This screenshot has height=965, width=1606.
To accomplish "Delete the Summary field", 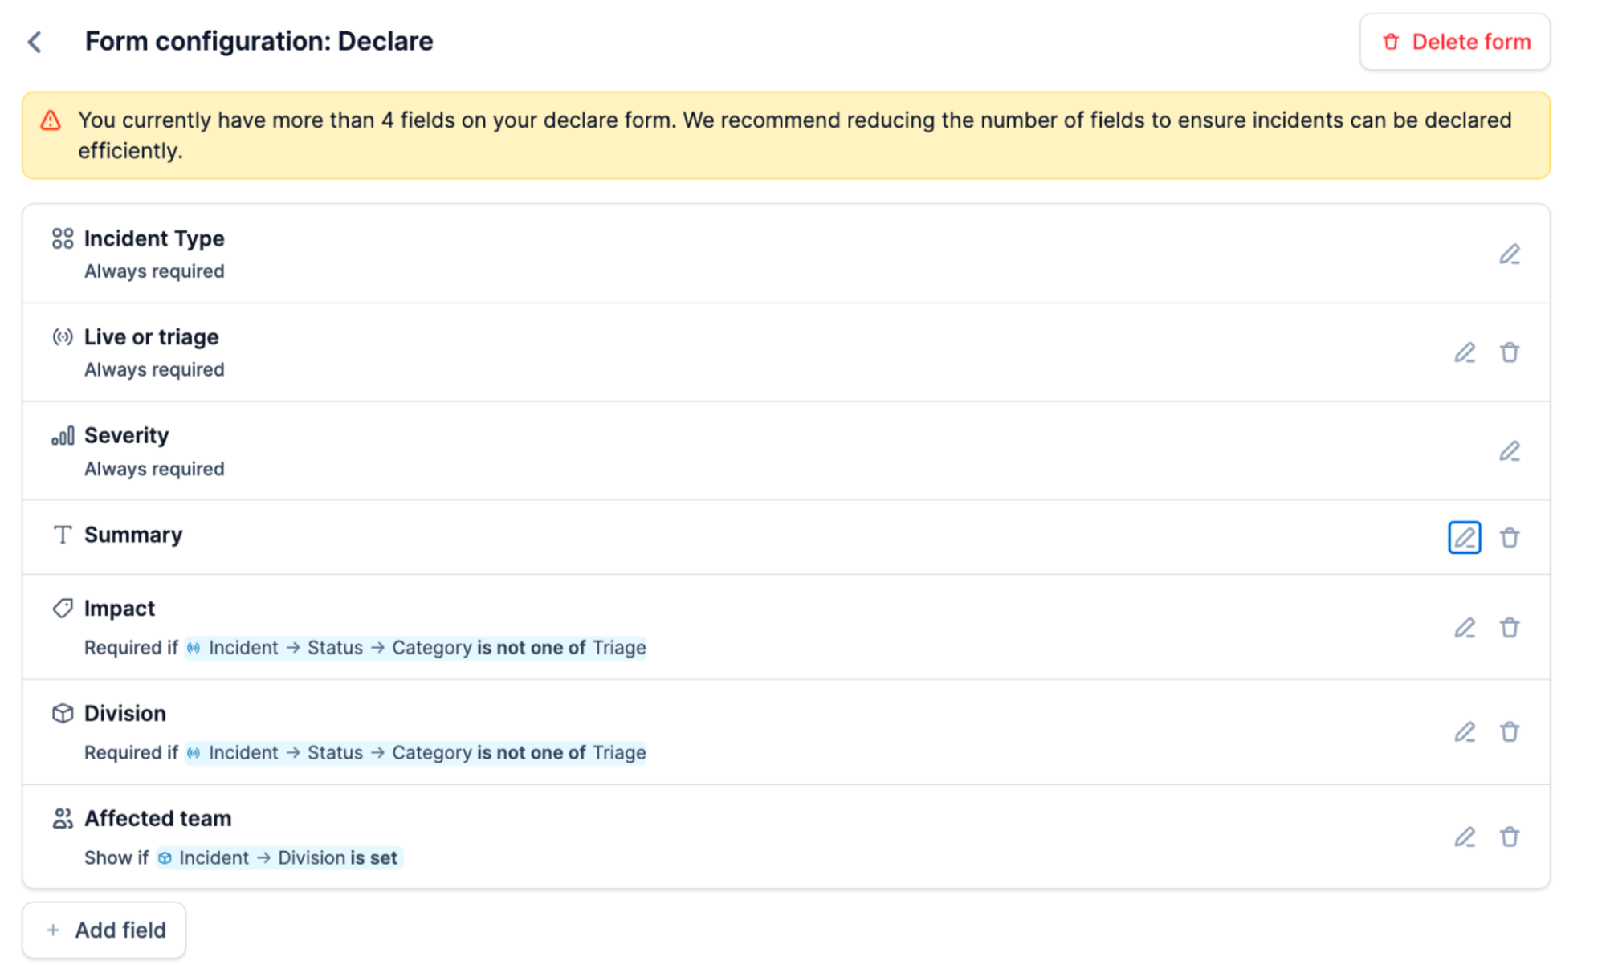I will (1509, 537).
